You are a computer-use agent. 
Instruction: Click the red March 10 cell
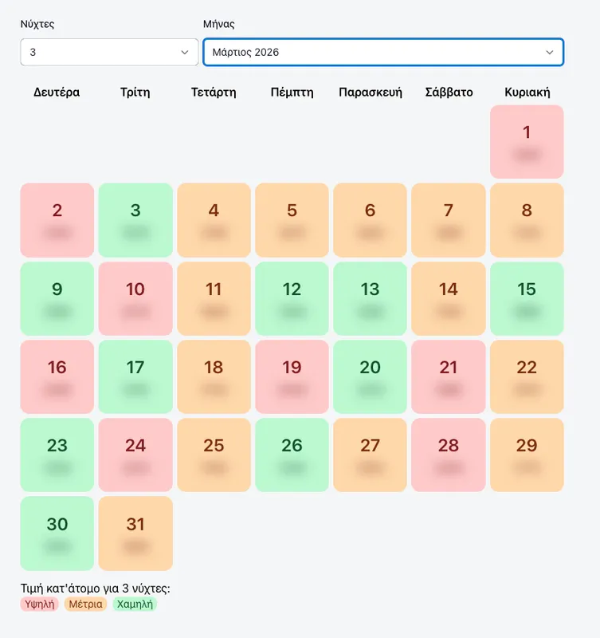point(135,298)
